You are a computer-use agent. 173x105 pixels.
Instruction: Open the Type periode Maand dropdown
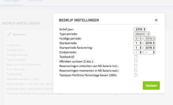click(x=142, y=34)
